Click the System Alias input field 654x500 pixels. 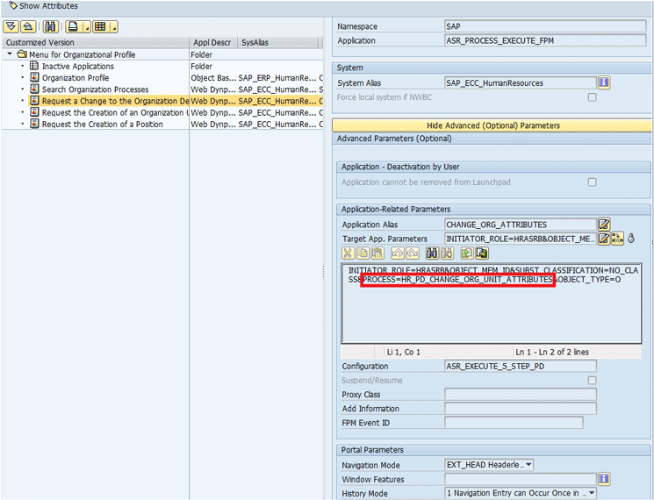(520, 83)
